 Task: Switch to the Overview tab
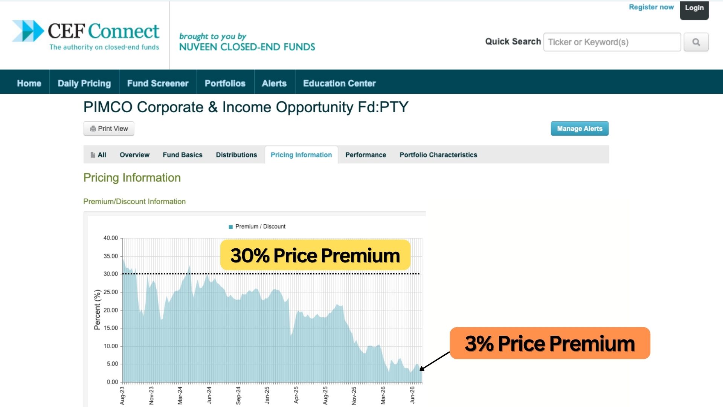(134, 155)
